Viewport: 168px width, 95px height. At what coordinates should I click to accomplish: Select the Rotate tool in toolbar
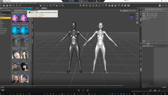pyautogui.click(x=93, y=6)
